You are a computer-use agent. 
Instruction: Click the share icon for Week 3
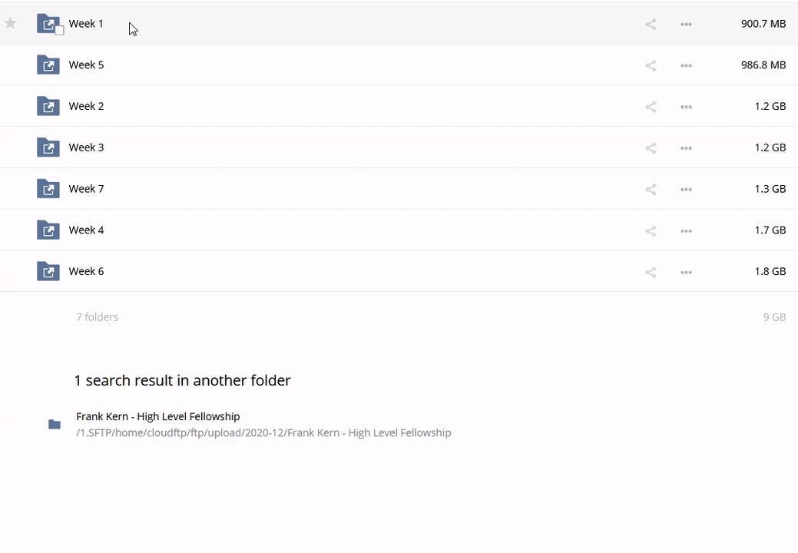[x=651, y=148]
